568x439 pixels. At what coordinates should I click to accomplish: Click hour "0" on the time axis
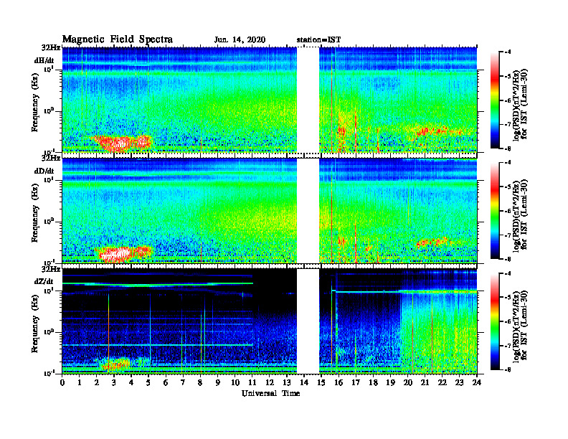pyautogui.click(x=62, y=383)
